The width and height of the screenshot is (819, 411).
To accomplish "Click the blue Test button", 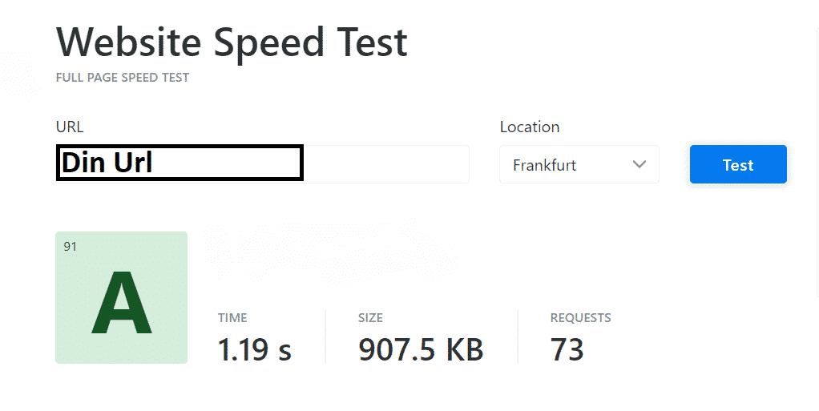I will click(x=737, y=165).
